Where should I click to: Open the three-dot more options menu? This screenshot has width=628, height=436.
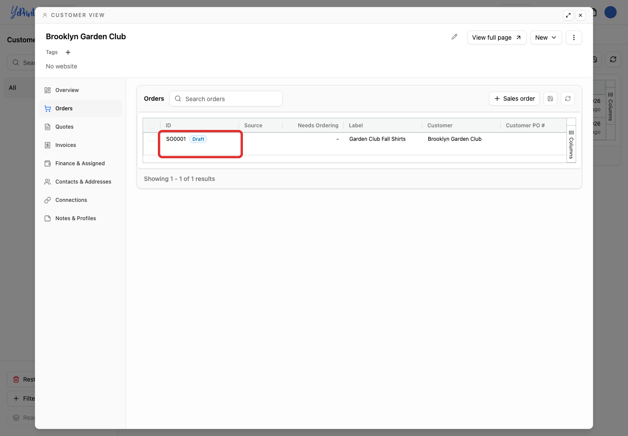point(574,37)
